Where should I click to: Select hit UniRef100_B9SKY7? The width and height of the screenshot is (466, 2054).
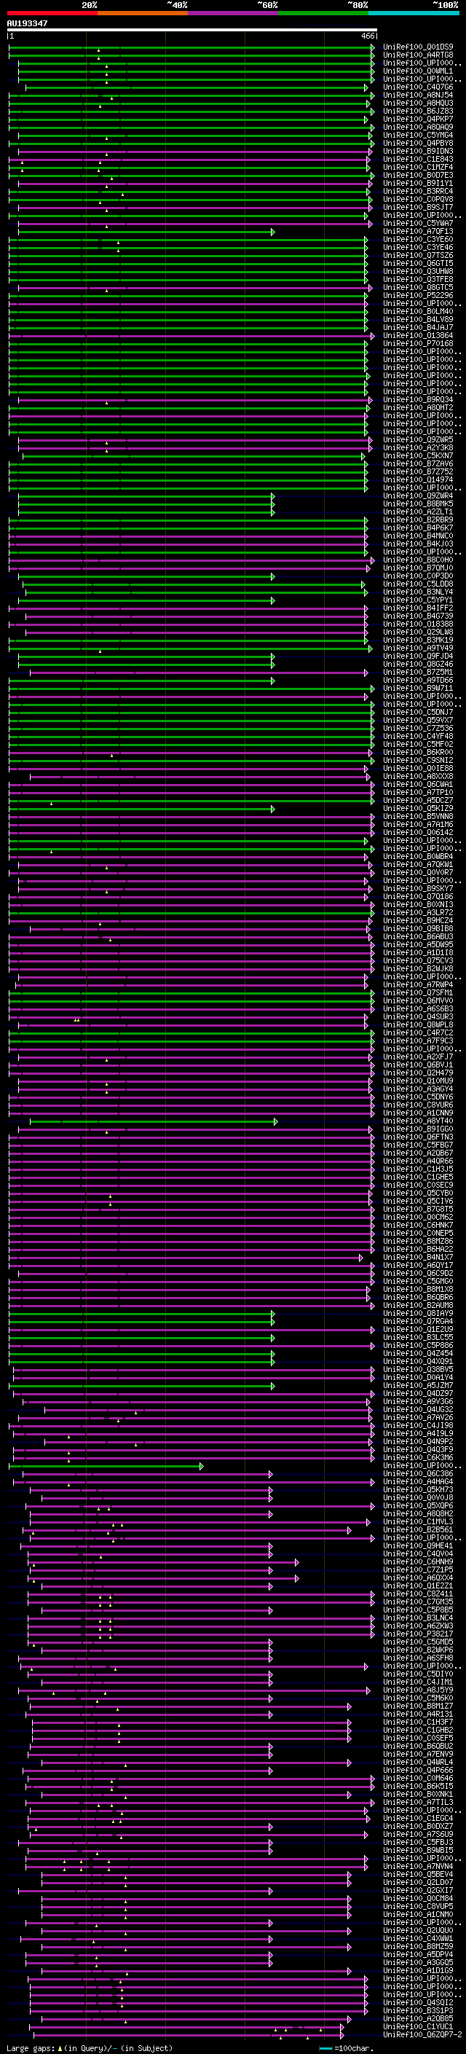click(x=418, y=888)
